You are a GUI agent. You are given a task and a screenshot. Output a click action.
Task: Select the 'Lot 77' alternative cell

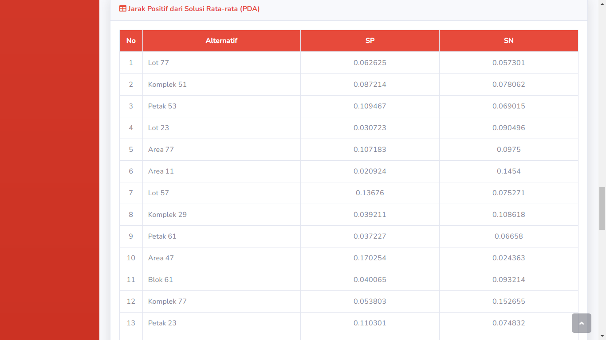pos(221,63)
